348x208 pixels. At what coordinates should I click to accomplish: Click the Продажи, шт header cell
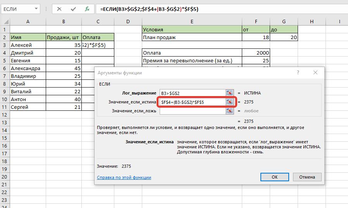(x=64, y=37)
